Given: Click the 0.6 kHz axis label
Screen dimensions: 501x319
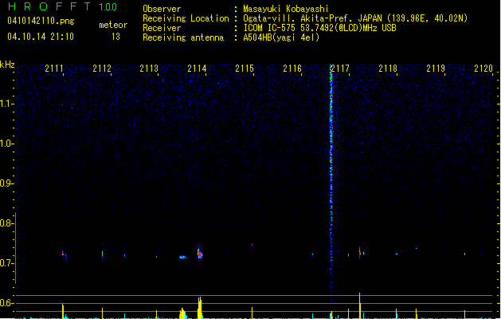Looking at the screenshot, I should [6, 303].
